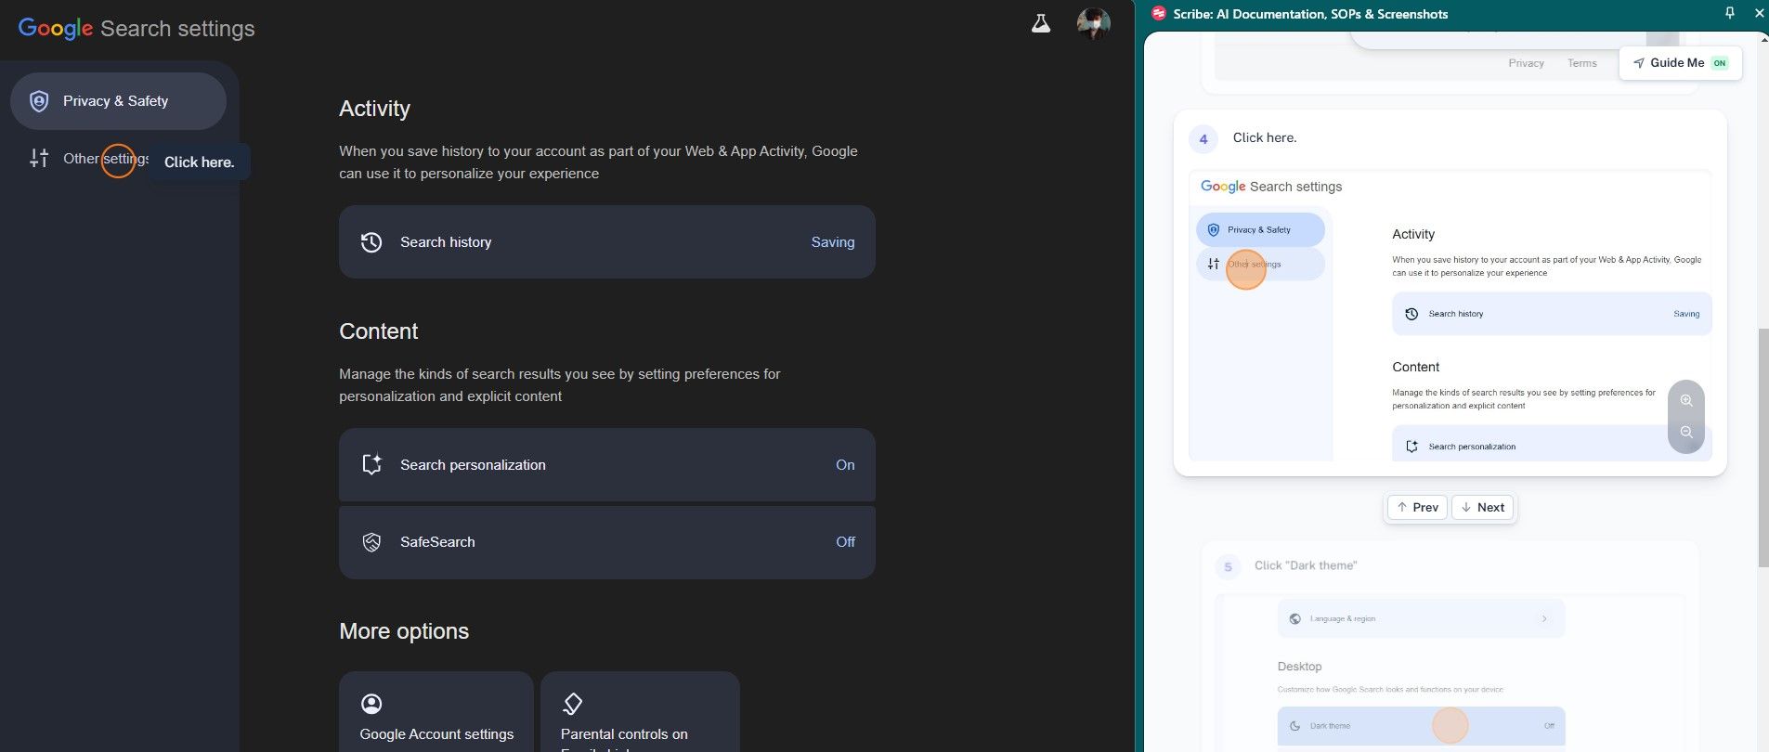Viewport: 1769px width, 752px height.
Task: Zoom in on the Scribe screenshot preview
Action: [x=1686, y=401]
